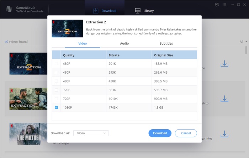
Task: Click The Mother thumbnail in results list
Action: [28, 134]
